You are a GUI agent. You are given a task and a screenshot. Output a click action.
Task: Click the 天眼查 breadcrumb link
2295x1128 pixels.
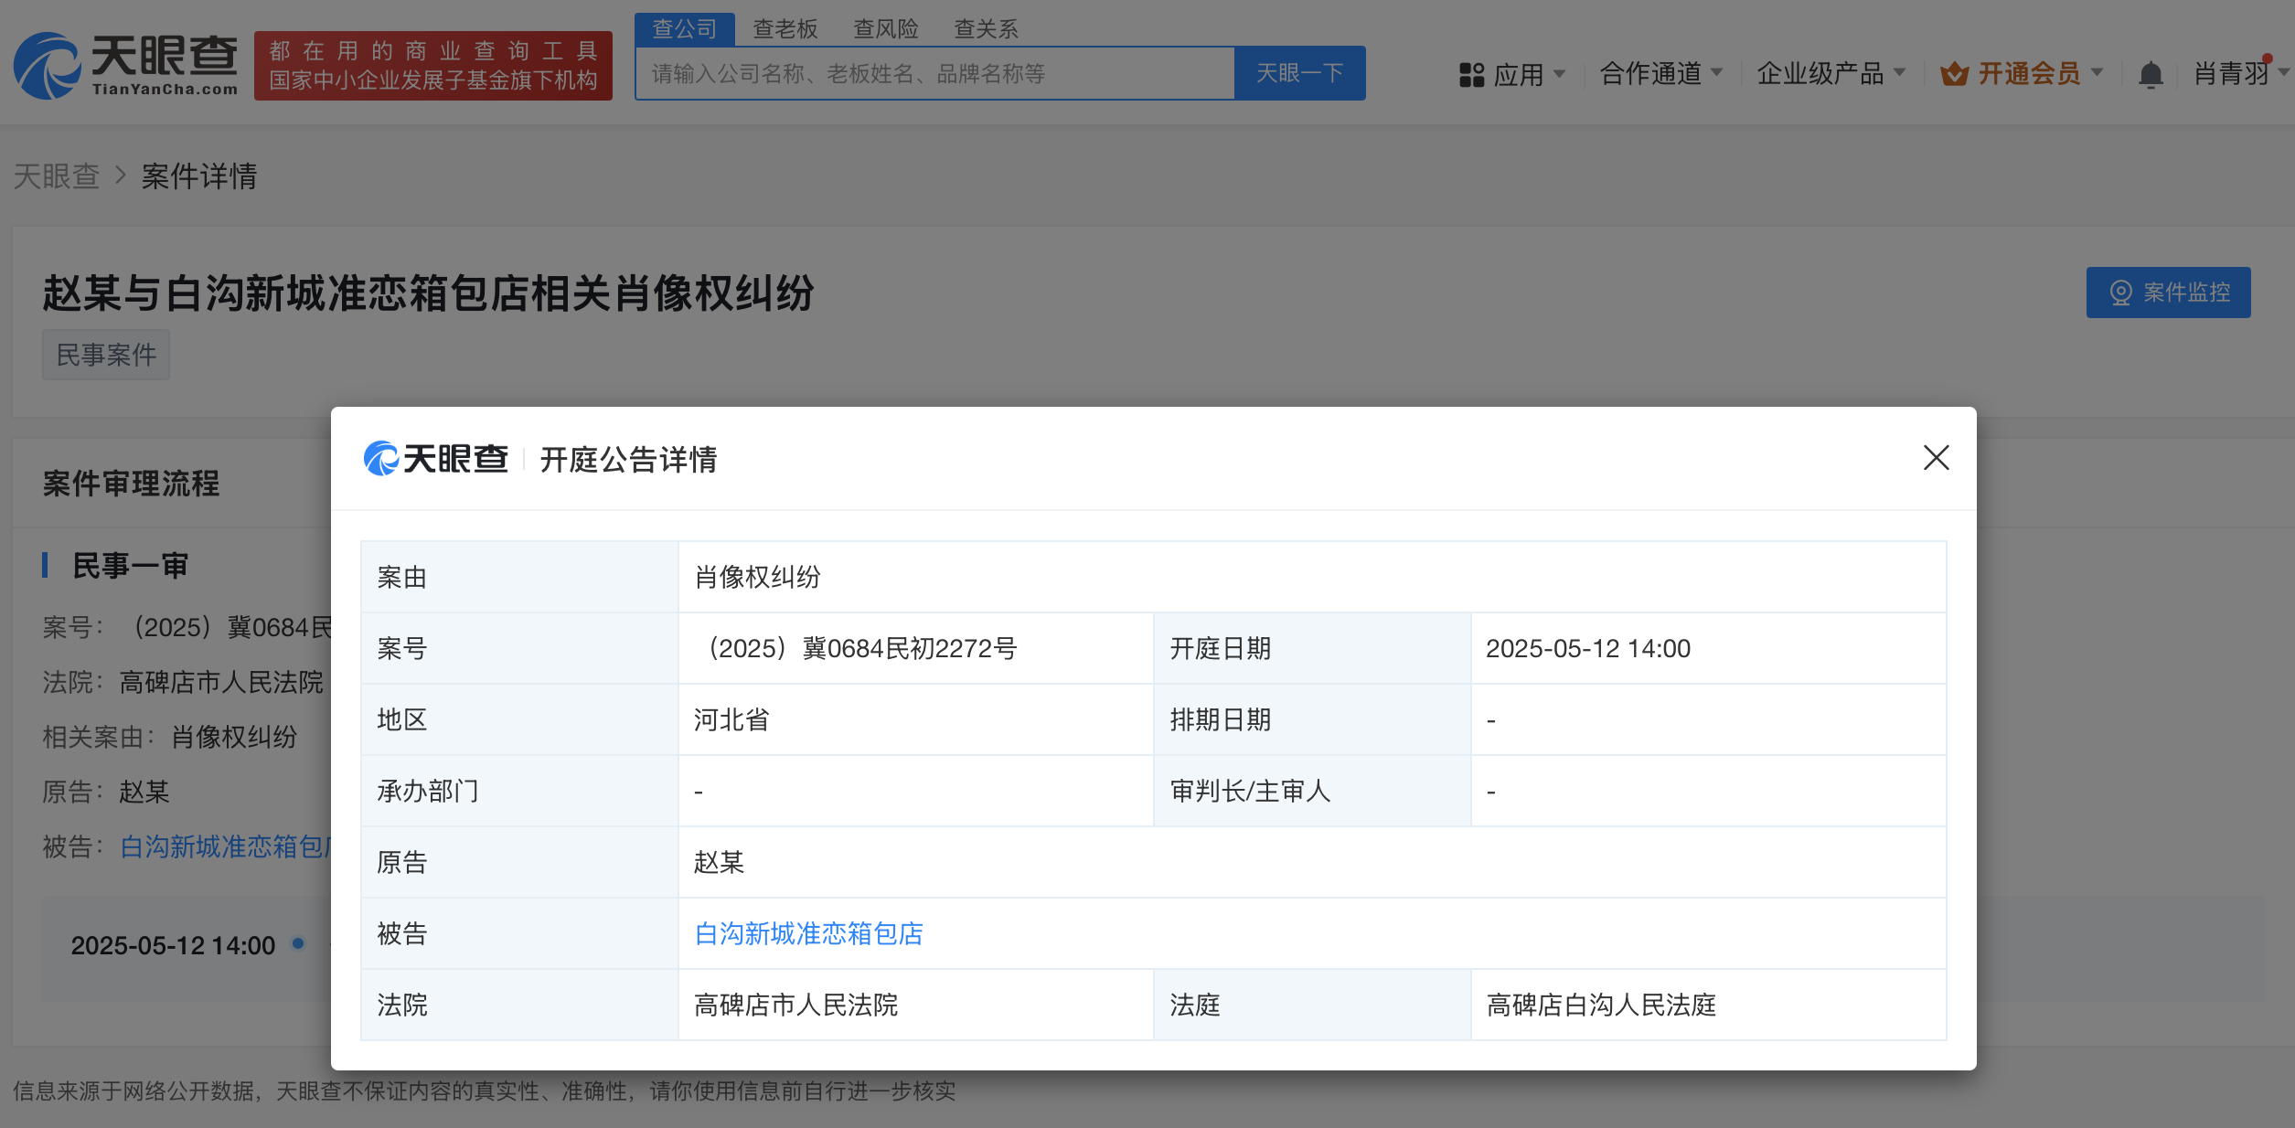[x=57, y=176]
